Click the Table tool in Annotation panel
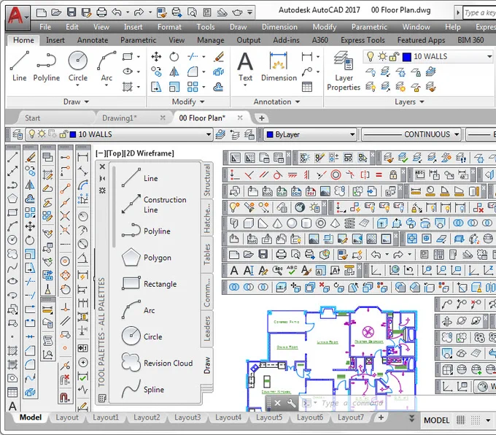The width and height of the screenshot is (496, 435). tap(307, 86)
